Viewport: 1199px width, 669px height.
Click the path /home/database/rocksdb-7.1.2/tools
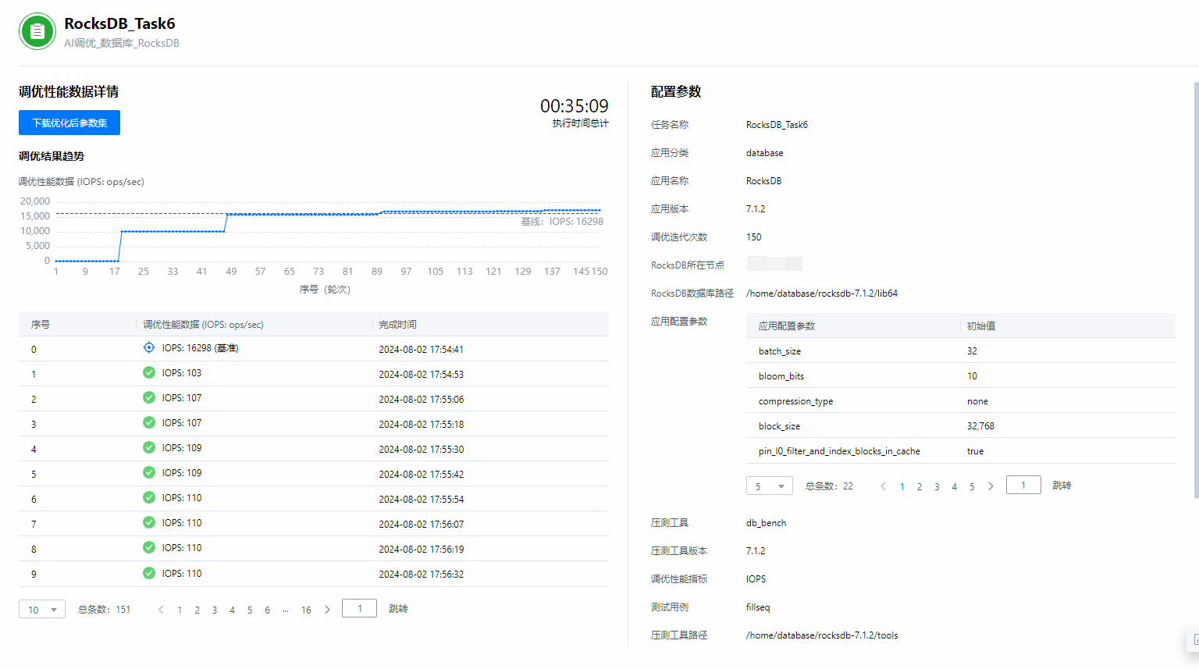pyautogui.click(x=822, y=635)
